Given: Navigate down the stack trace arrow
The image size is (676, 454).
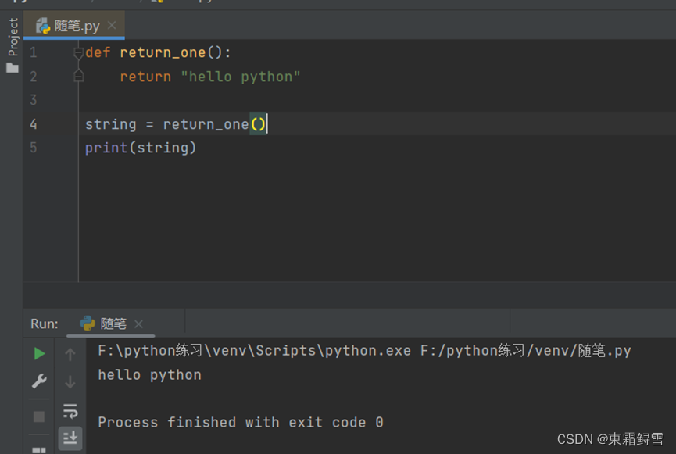Looking at the screenshot, I should coord(70,382).
